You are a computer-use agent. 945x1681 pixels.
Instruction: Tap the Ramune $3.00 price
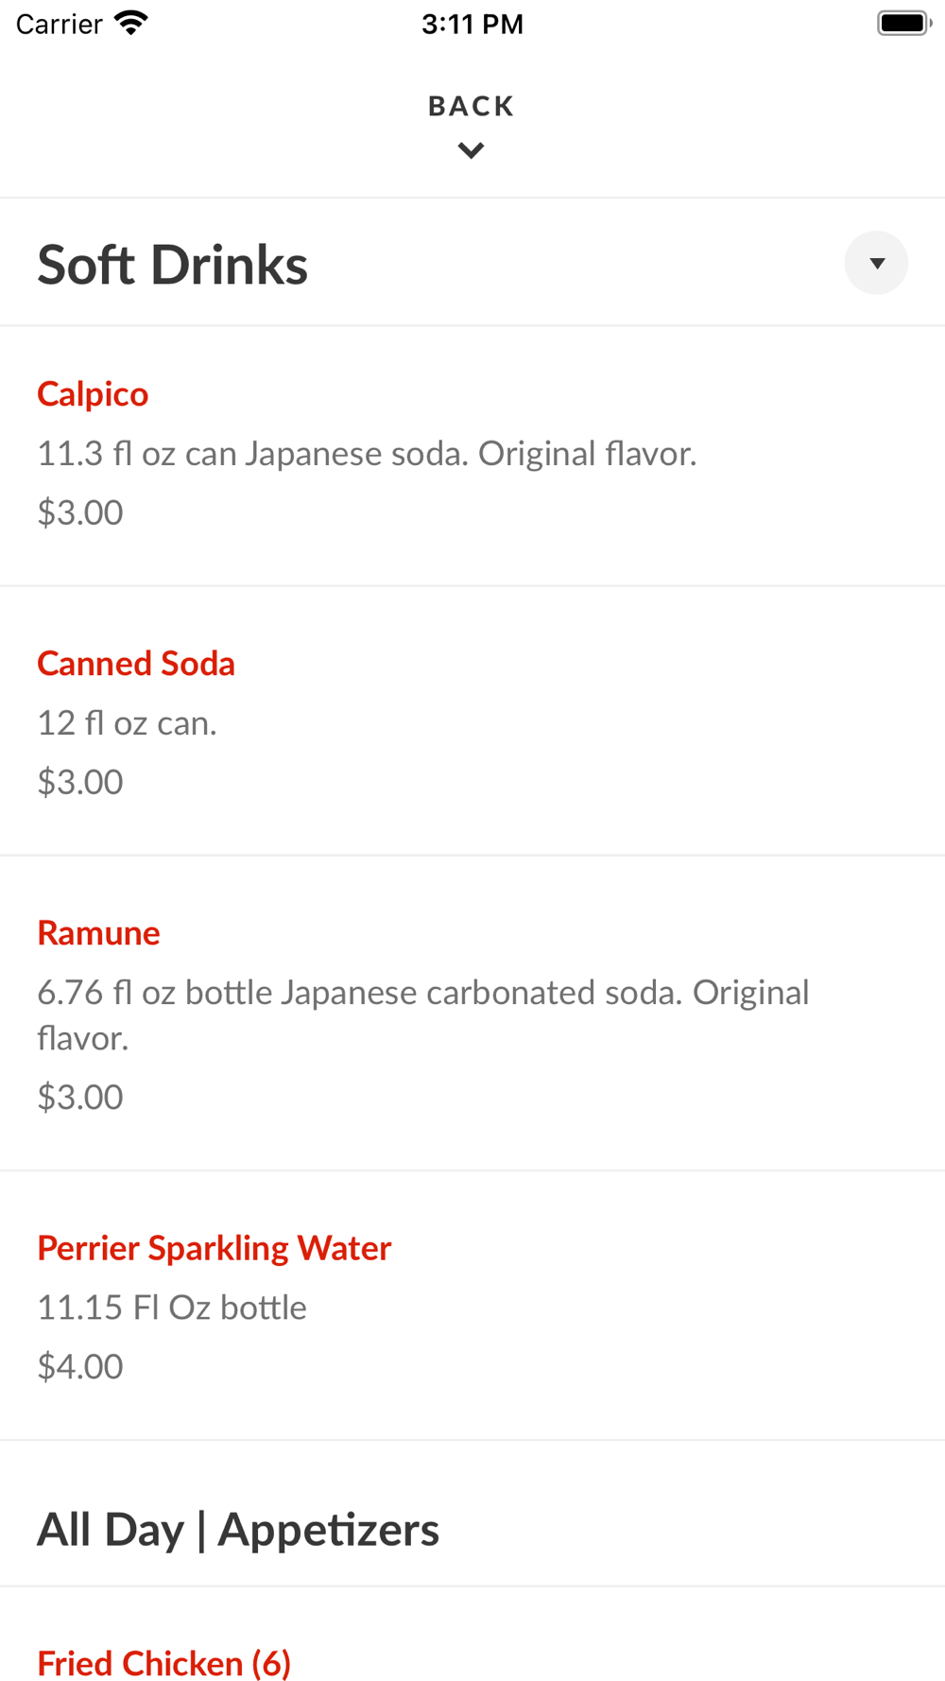point(80,1097)
